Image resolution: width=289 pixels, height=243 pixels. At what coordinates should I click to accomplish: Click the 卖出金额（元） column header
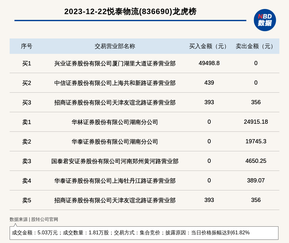(256, 46)
